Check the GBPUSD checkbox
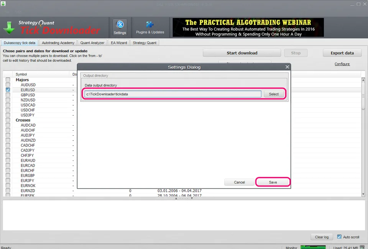 coord(8,95)
